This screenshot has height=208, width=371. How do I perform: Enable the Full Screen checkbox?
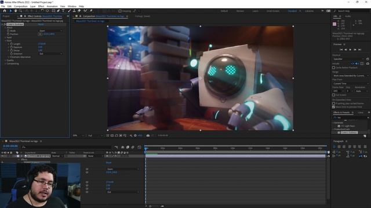point(334,95)
